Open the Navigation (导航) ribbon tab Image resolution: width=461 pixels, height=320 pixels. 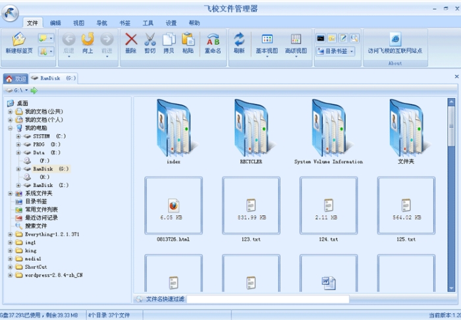pyautogui.click(x=101, y=23)
